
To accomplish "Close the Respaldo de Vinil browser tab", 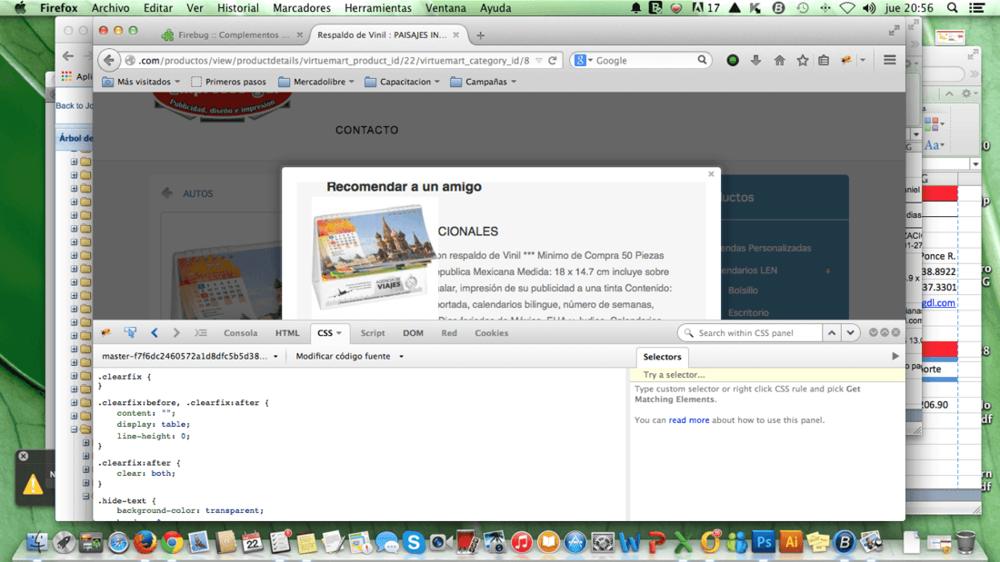I will point(456,35).
